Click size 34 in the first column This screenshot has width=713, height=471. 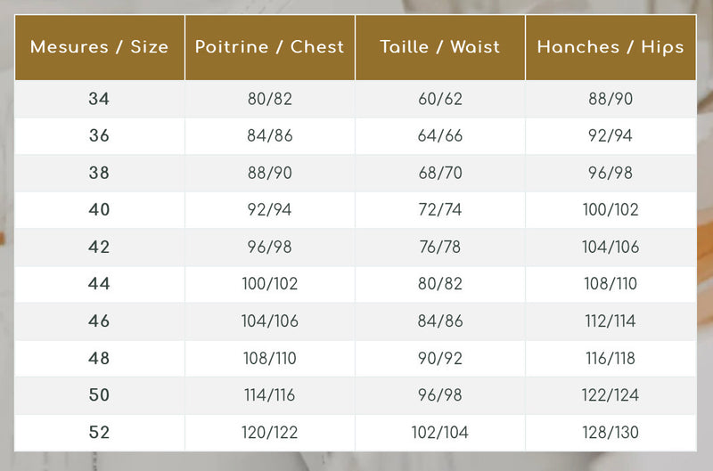coord(99,99)
